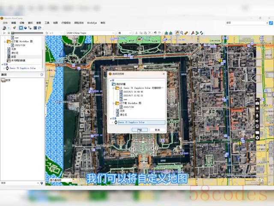Click the OK button in the dialog
Viewport: 274px width, 206px height.
[140, 130]
